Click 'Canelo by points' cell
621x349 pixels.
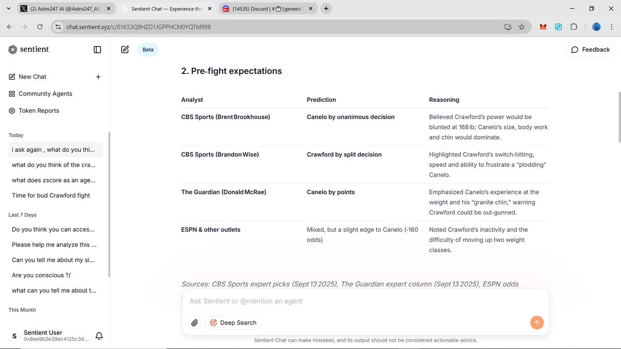[x=331, y=192]
